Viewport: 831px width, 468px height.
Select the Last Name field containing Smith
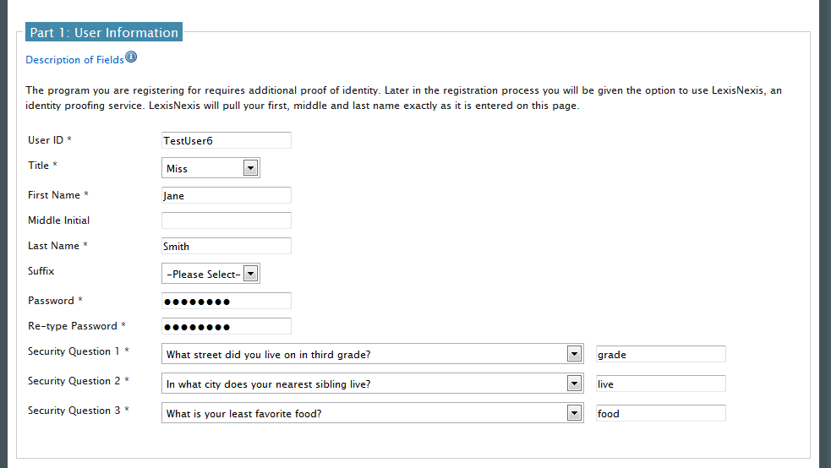point(226,246)
